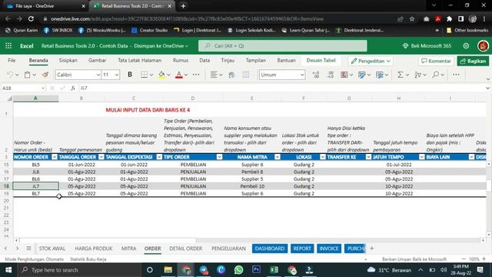This screenshot has height=277, width=492.
Task: Open the user account avatar
Action: tap(483, 46)
